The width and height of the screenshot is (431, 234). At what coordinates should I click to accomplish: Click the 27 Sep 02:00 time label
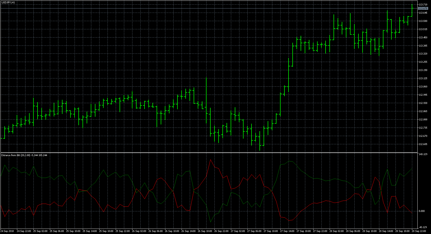click(x=238, y=231)
